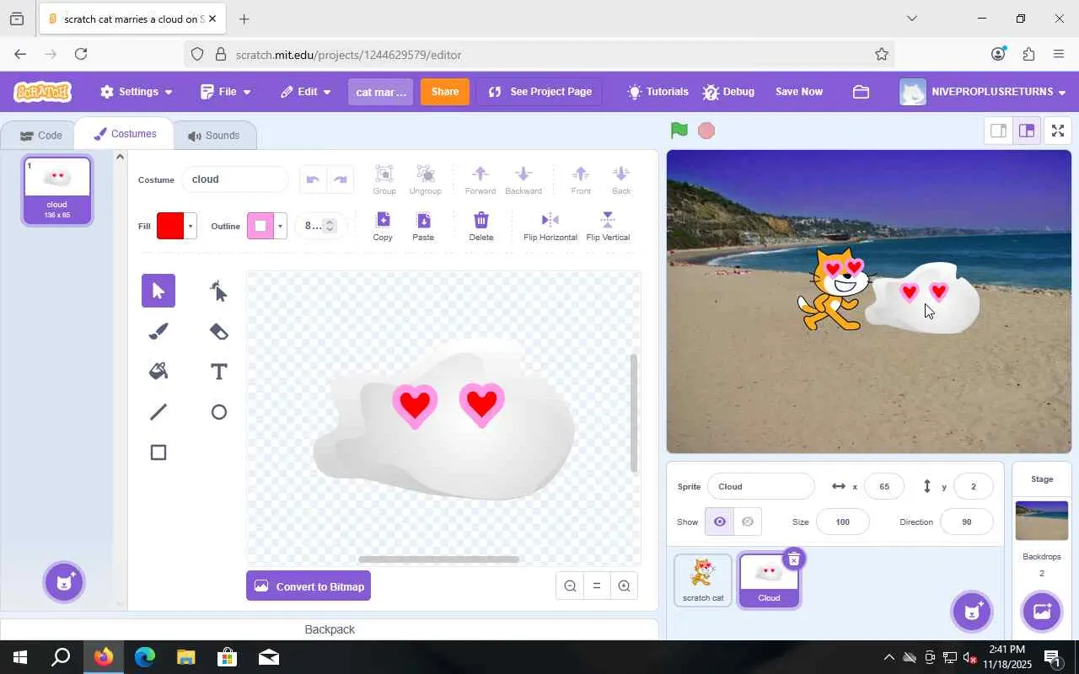Move shape Forward one layer
This screenshot has height=674, width=1079.
tap(480, 179)
